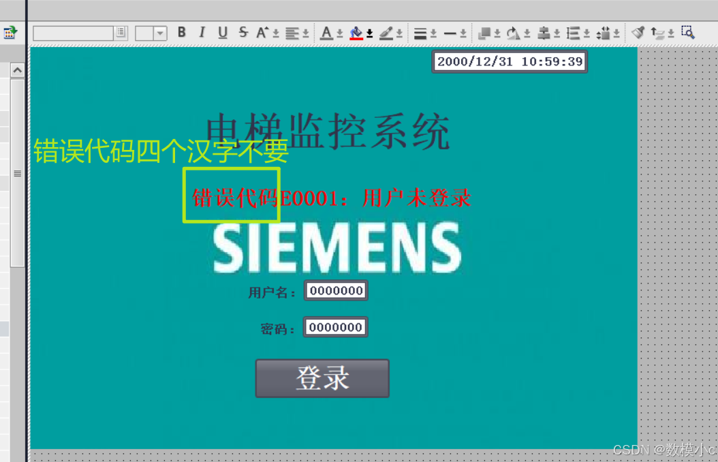Click the zoom selection magnifier icon
The width and height of the screenshot is (718, 462).
(x=688, y=33)
